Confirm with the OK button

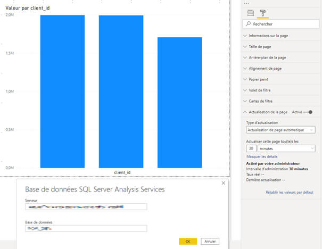coord(188,242)
